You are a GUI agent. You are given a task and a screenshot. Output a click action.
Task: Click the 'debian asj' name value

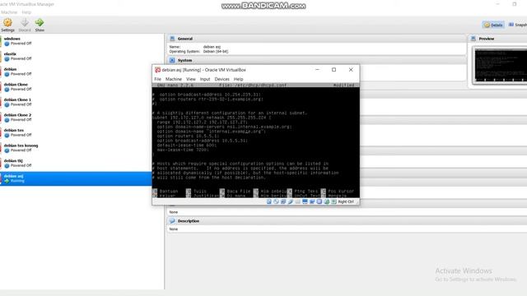tap(212, 47)
